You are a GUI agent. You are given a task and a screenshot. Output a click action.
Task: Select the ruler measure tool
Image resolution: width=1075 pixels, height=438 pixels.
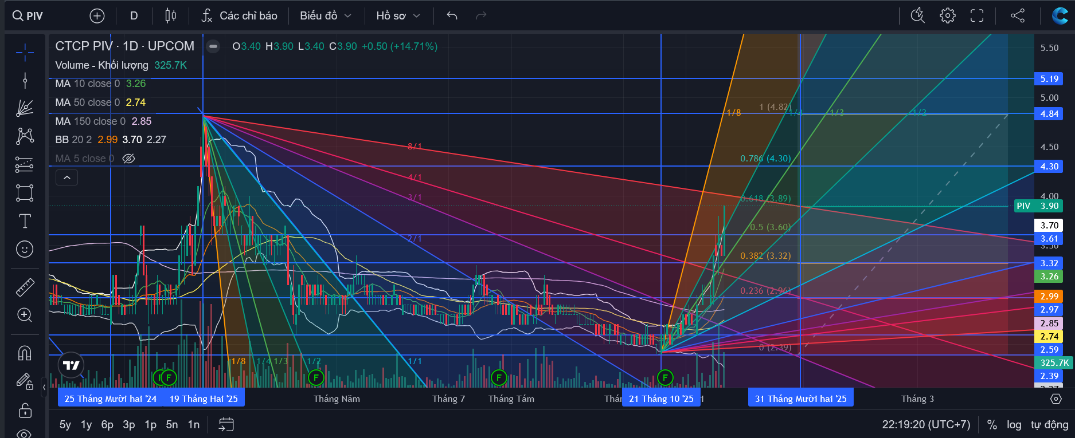coord(25,287)
